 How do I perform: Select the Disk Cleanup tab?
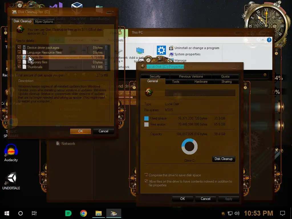point(23,21)
